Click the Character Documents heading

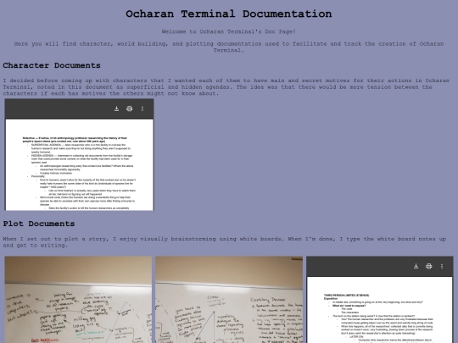[52, 65]
